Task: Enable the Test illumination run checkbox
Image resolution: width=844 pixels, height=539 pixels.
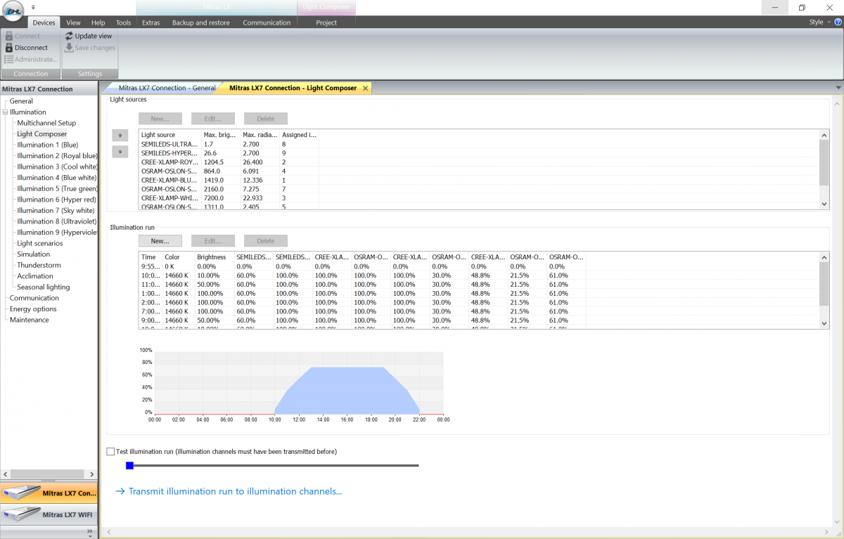Action: (110, 452)
